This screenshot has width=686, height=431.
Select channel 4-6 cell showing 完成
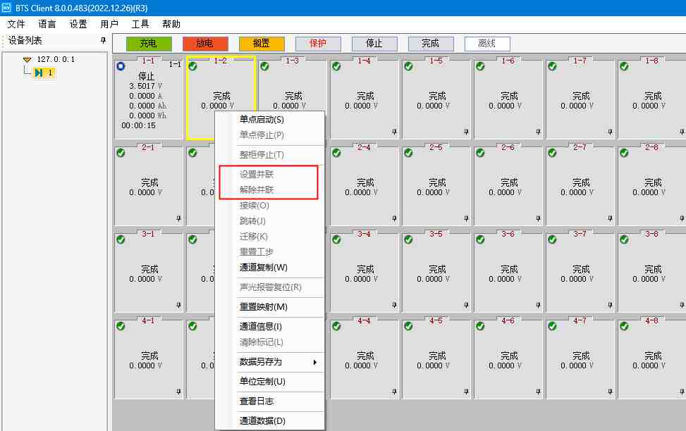pos(508,360)
